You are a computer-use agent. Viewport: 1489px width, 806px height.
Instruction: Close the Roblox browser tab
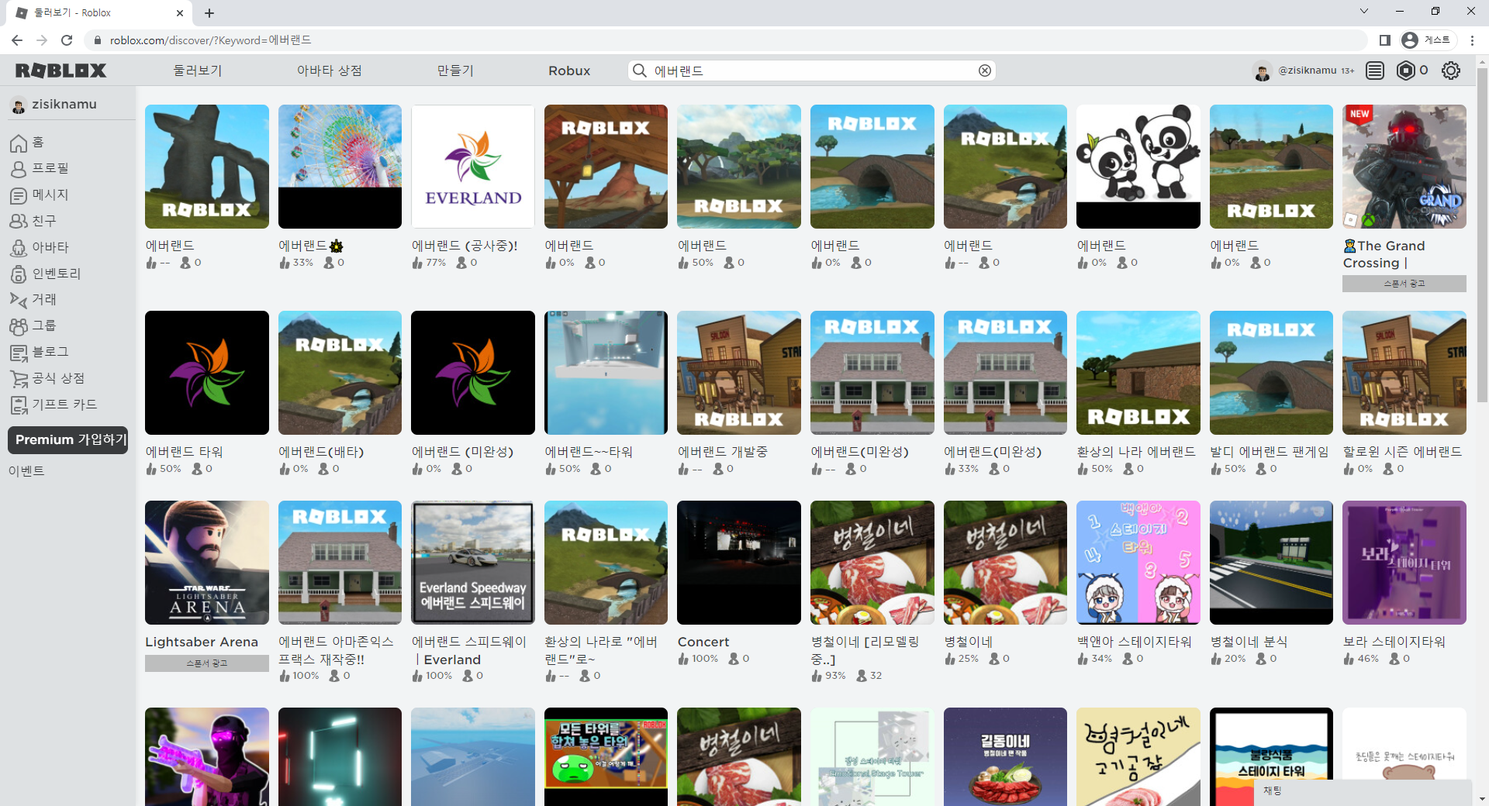click(x=180, y=13)
